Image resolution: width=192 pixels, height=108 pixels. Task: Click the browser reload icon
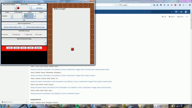[116, 5]
